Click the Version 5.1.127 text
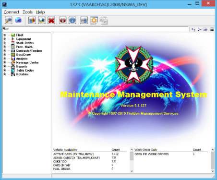This screenshot has width=217, height=180. point(133,106)
